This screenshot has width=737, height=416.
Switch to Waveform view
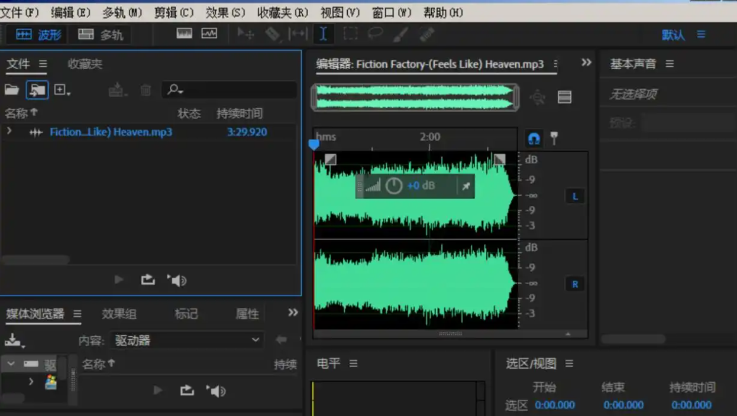click(39, 35)
